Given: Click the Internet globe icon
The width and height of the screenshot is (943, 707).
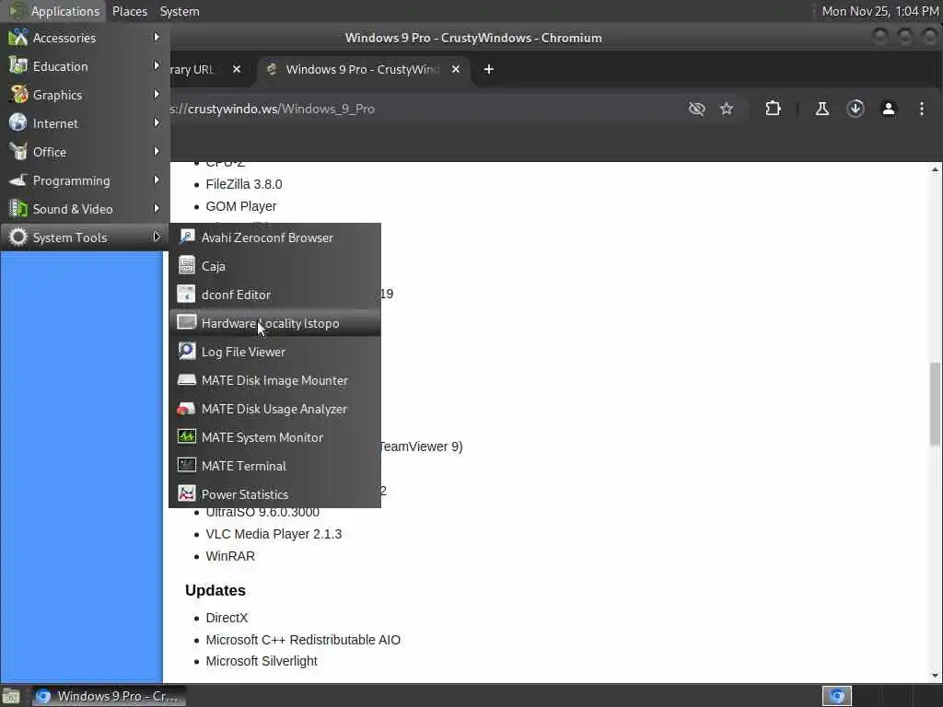Looking at the screenshot, I should tap(18, 122).
